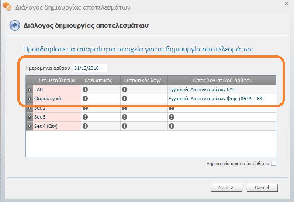Click Τύπος λογιστικού άρθρου column header
The height and width of the screenshot is (202, 294).
(x=222, y=80)
